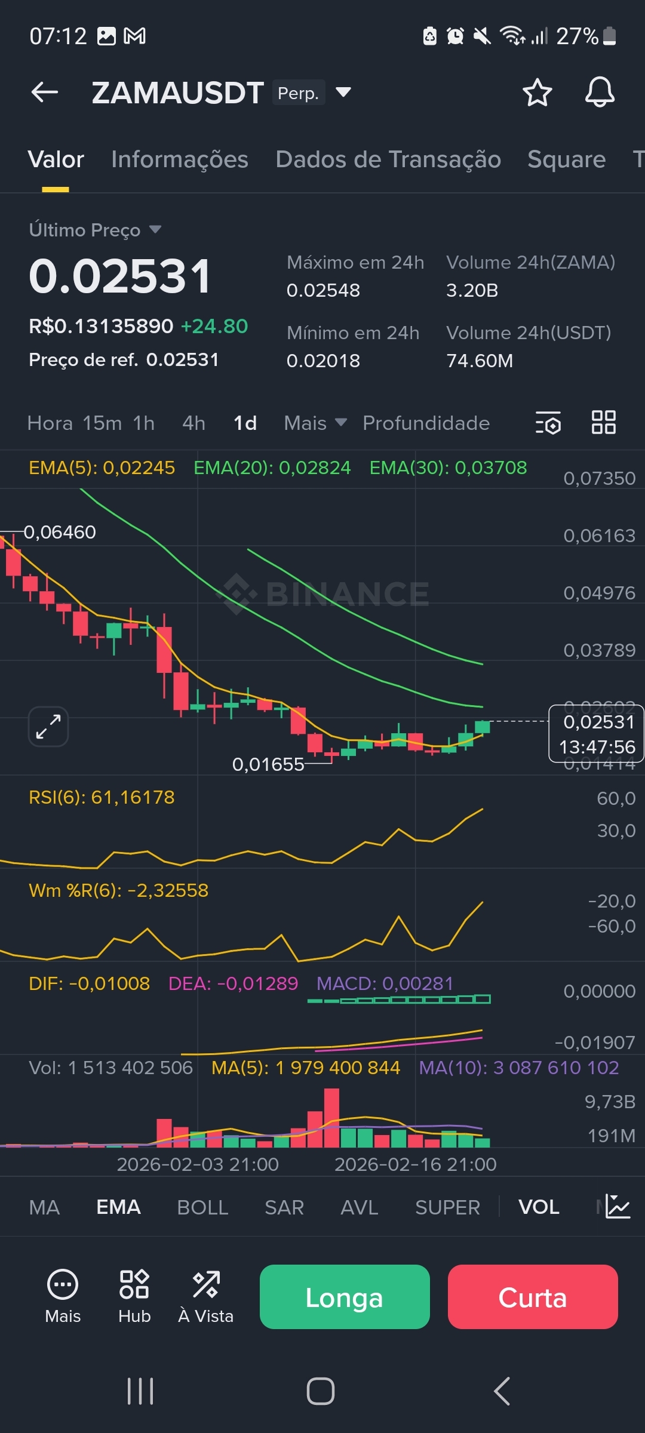Screen dimensions: 645x1433
Task: Toggle the SUPER indicator
Action: click(x=448, y=1207)
